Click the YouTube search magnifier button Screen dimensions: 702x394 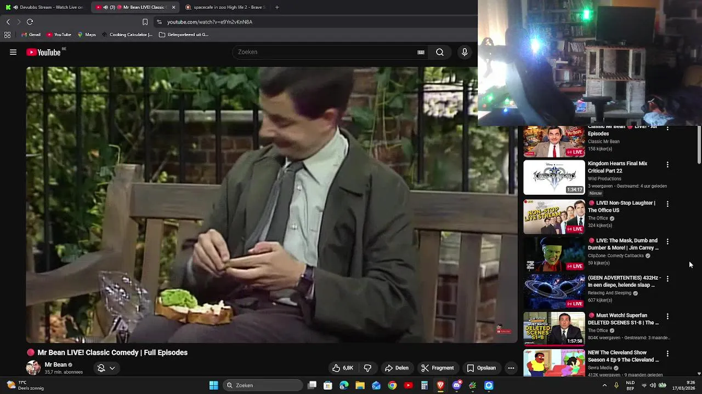(440, 52)
